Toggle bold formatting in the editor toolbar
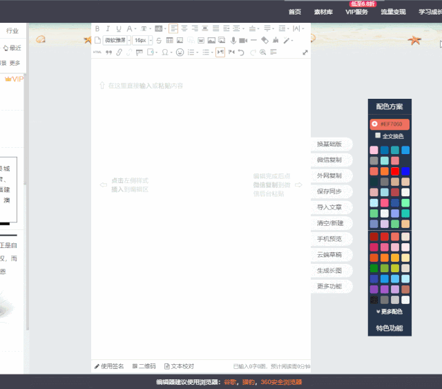The height and width of the screenshot is (389, 442). [97, 29]
